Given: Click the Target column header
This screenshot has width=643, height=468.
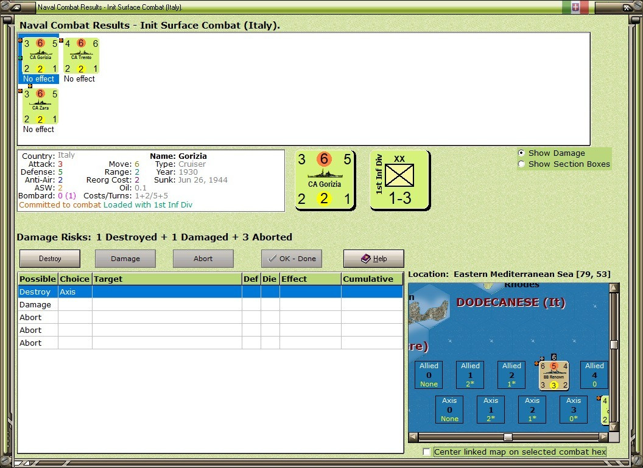Looking at the screenshot, I should (167, 279).
